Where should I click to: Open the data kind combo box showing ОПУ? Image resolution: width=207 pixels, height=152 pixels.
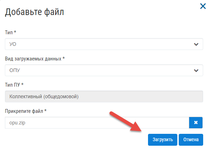click(x=104, y=70)
